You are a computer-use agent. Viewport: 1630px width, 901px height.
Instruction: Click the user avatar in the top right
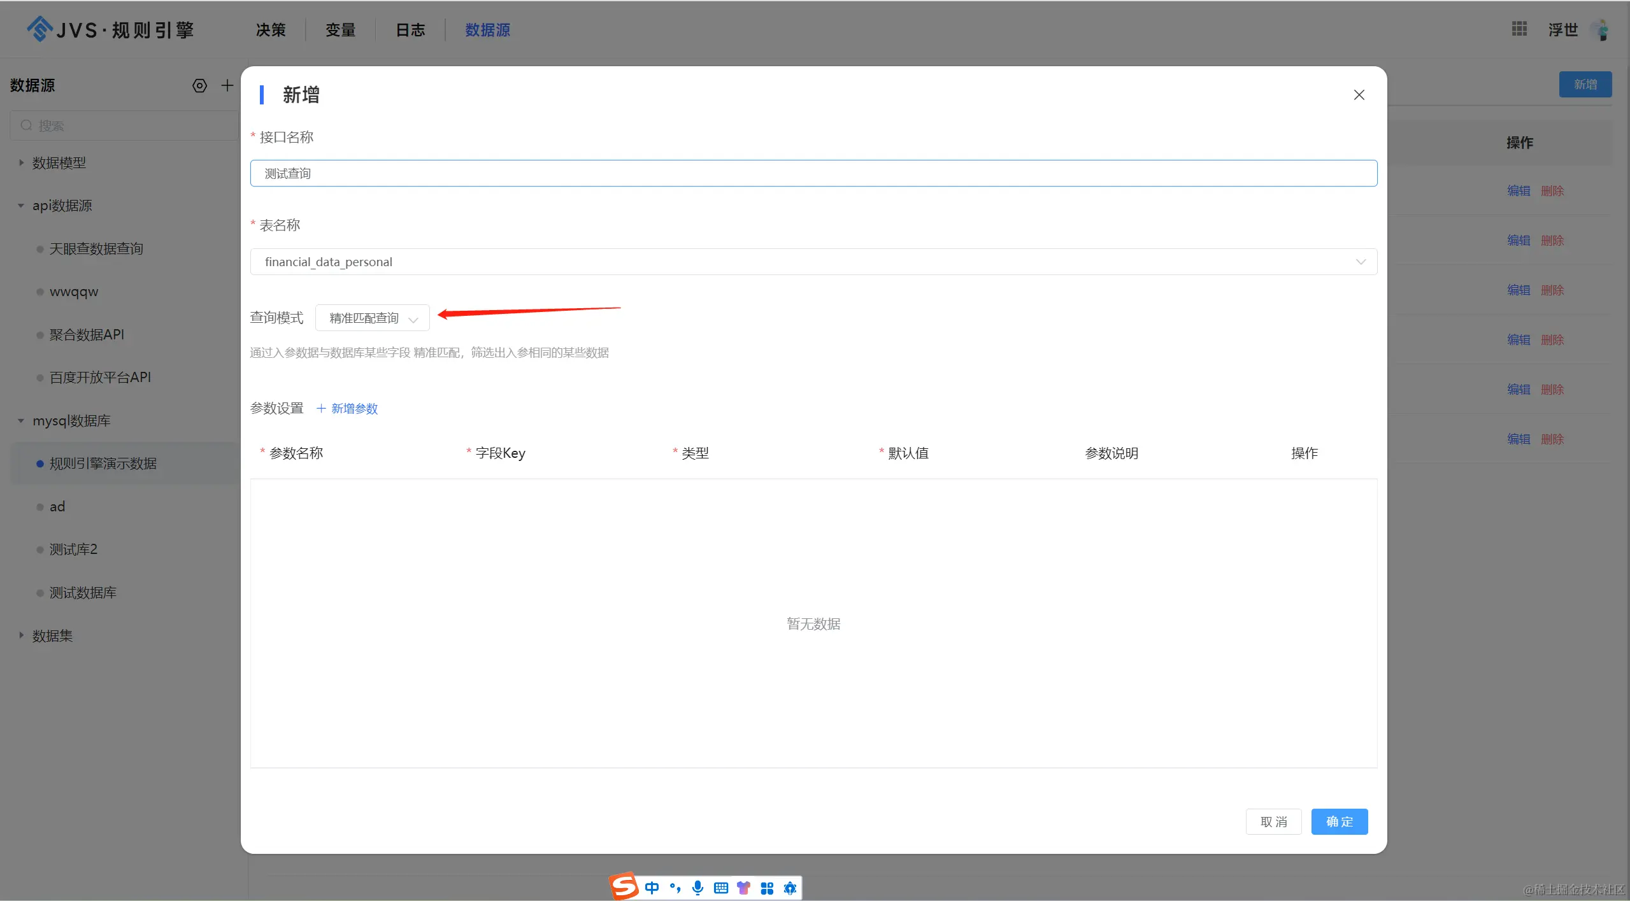point(1599,29)
